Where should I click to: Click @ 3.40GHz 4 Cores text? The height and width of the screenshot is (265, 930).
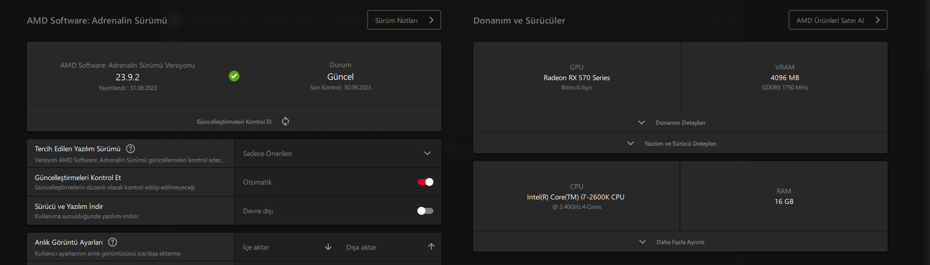577,207
